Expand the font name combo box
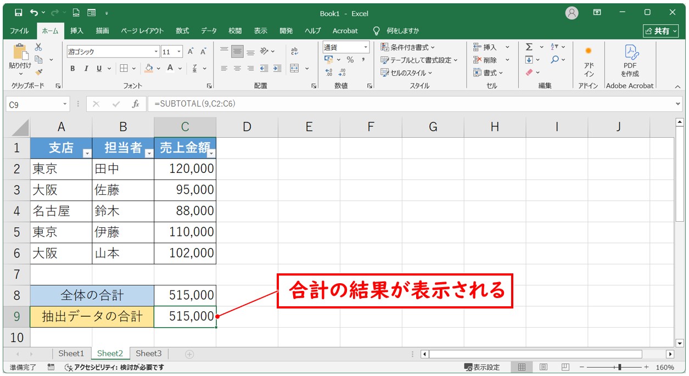The image size is (689, 376). pyautogui.click(x=156, y=52)
